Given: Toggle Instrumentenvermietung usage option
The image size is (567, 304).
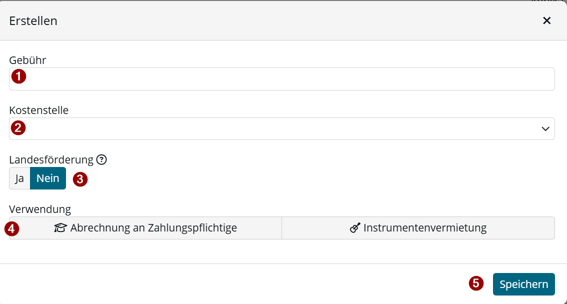Looking at the screenshot, I should click(418, 227).
